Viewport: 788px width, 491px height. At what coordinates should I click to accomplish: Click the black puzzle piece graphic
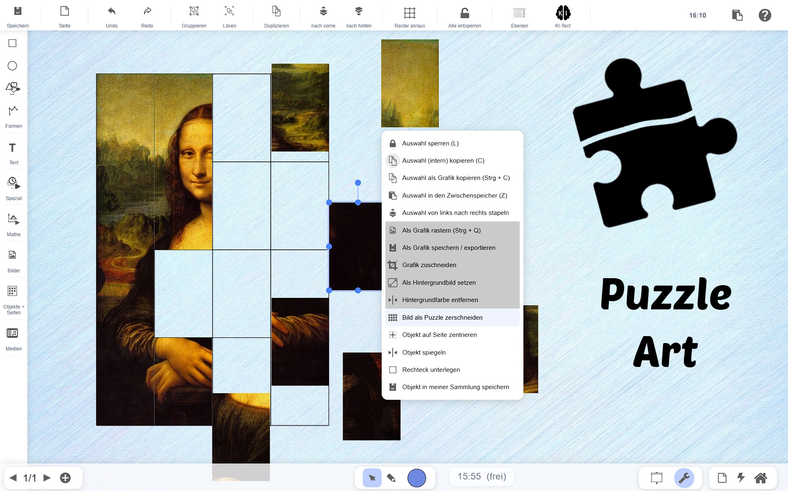pos(655,143)
